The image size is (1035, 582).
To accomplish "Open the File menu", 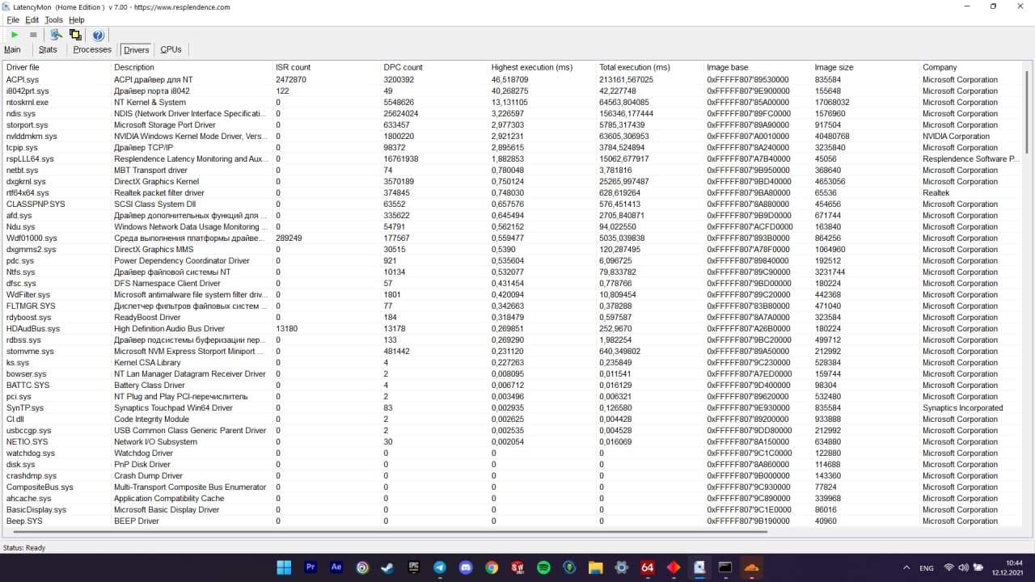I will [13, 19].
